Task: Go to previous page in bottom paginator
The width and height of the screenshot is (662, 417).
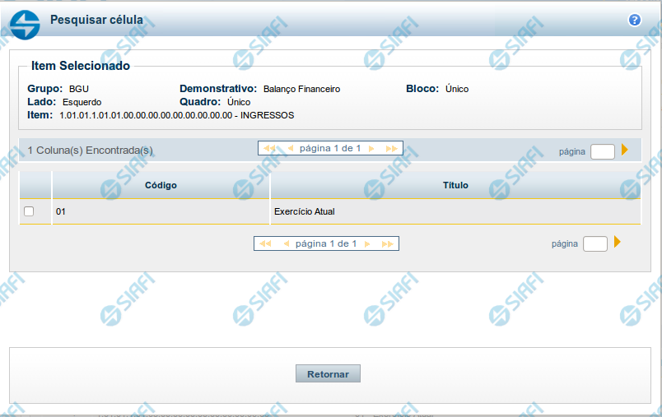Action: [286, 244]
